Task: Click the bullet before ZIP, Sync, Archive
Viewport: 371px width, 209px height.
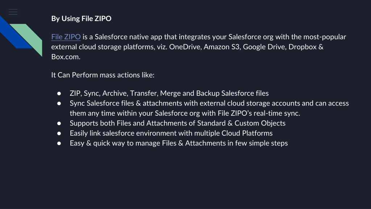Action: click(x=59, y=93)
